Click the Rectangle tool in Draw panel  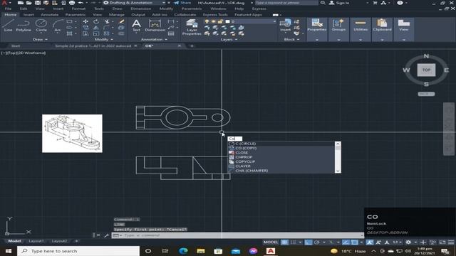(70, 21)
